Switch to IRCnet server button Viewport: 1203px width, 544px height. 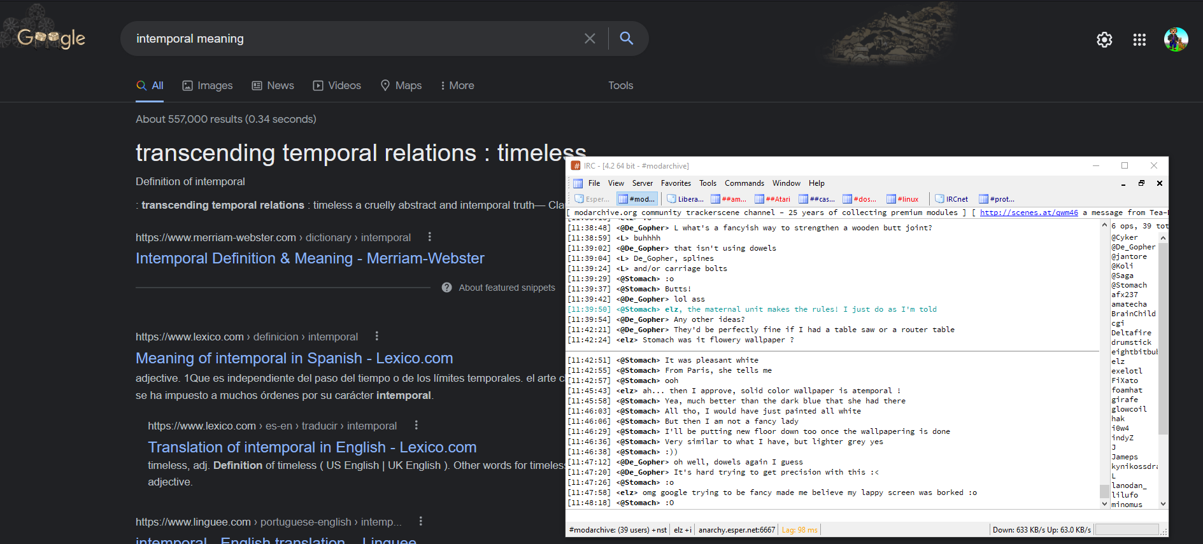[952, 199]
